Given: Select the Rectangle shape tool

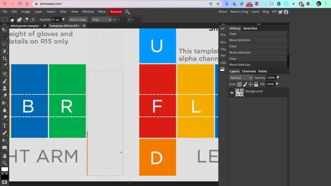Looking at the screenshot, I should click(x=5, y=148).
